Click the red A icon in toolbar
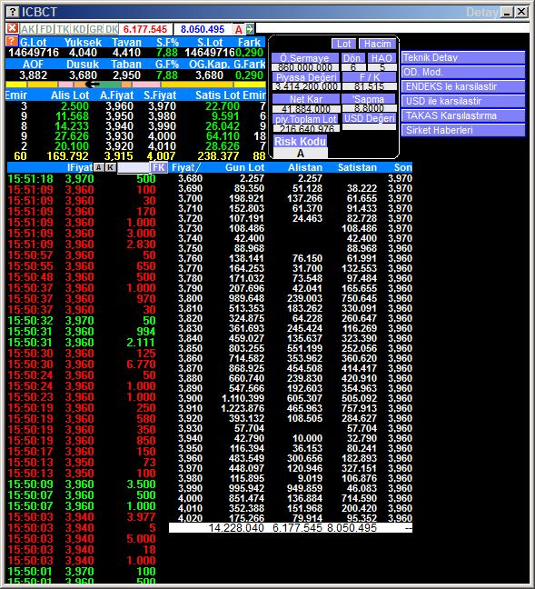 coord(238,29)
